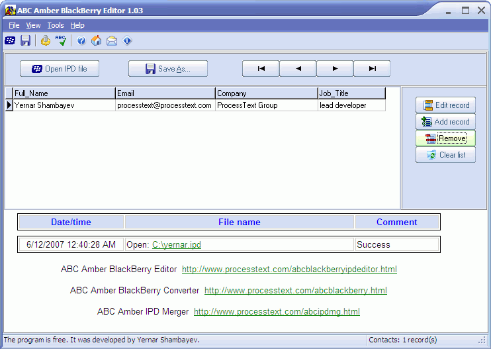Viewport: 491px width, 349px height.
Task: Click the Add record button
Action: pyautogui.click(x=445, y=122)
